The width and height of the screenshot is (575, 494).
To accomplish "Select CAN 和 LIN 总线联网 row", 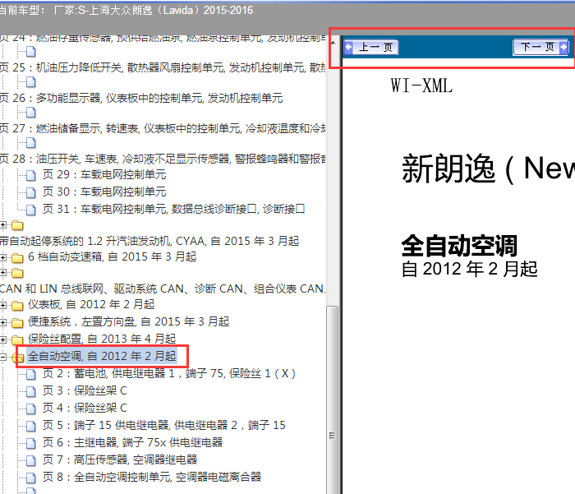I will pos(163,289).
